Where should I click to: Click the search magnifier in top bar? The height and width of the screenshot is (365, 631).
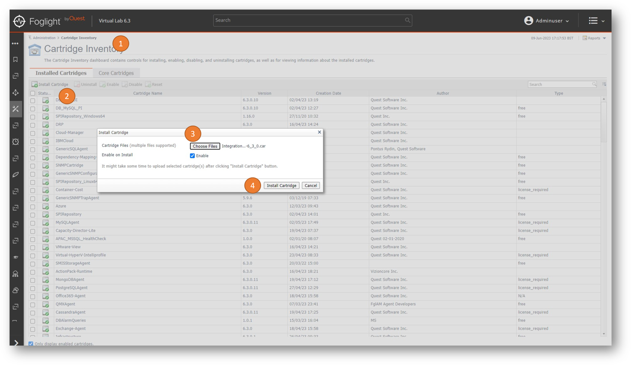click(407, 20)
